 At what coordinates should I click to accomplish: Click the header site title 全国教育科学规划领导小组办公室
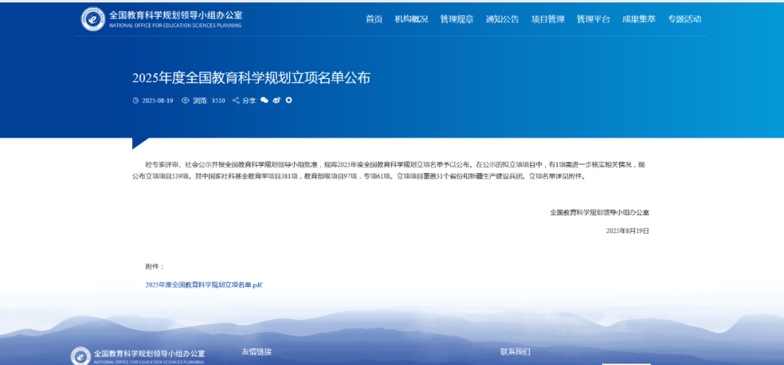[x=176, y=15]
